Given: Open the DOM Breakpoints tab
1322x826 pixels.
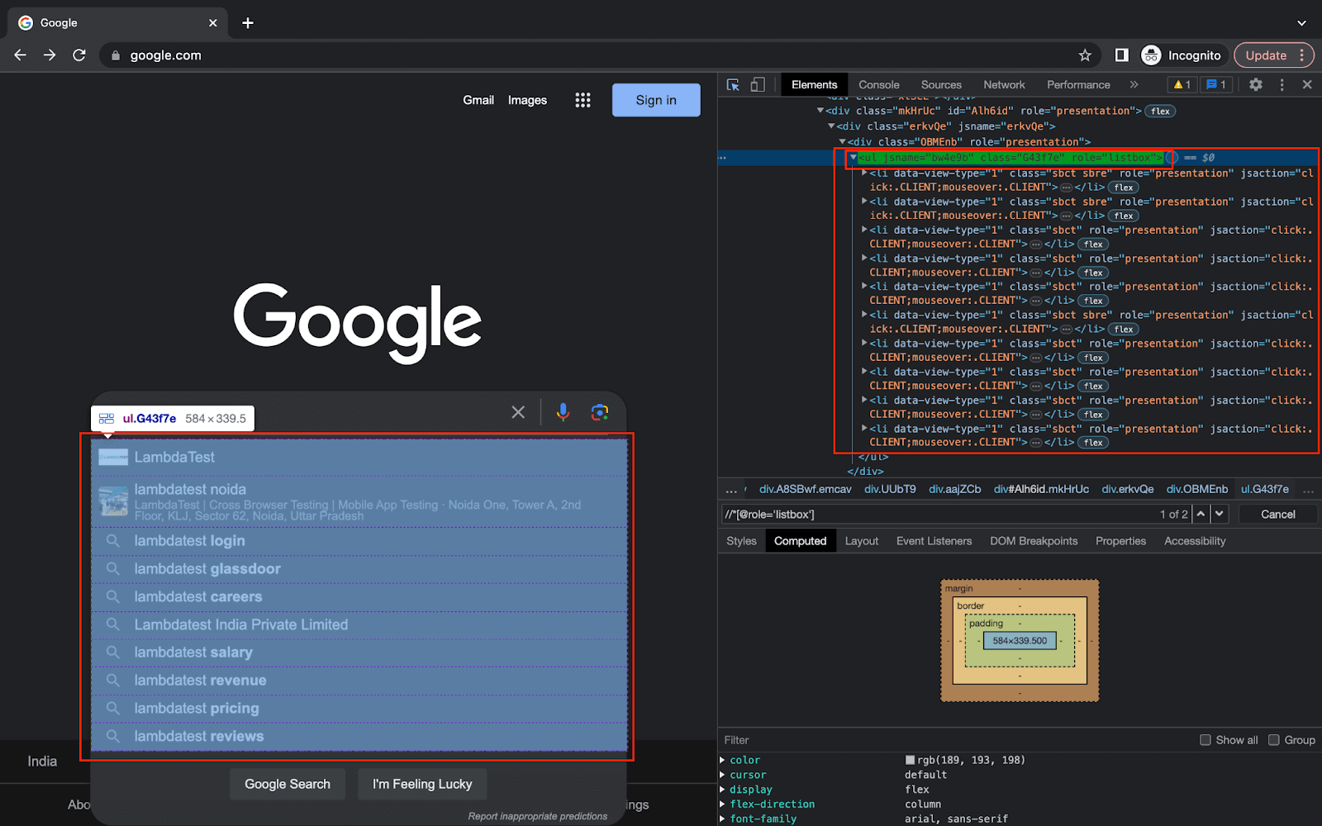Looking at the screenshot, I should pos(1034,541).
